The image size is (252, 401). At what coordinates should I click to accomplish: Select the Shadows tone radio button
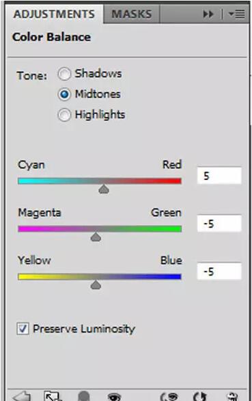click(x=64, y=74)
